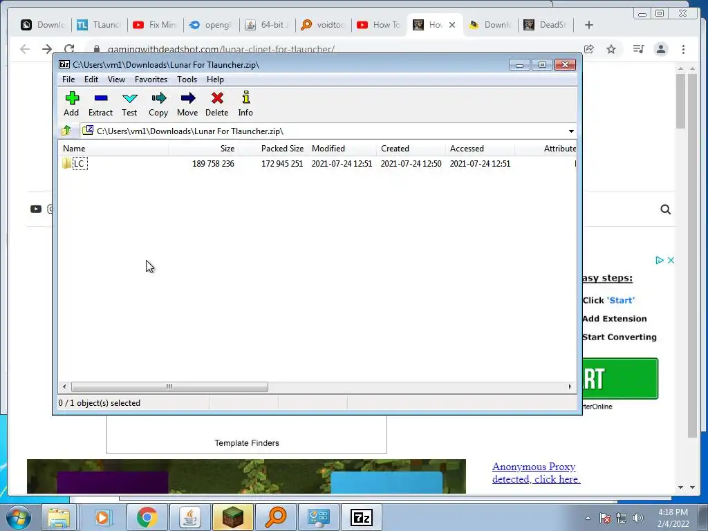Close the active Chrome tab

click(x=452, y=25)
